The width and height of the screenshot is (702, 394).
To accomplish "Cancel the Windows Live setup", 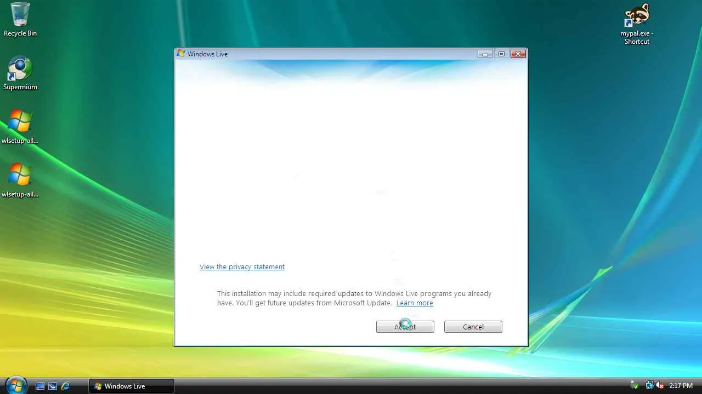I will (x=473, y=327).
